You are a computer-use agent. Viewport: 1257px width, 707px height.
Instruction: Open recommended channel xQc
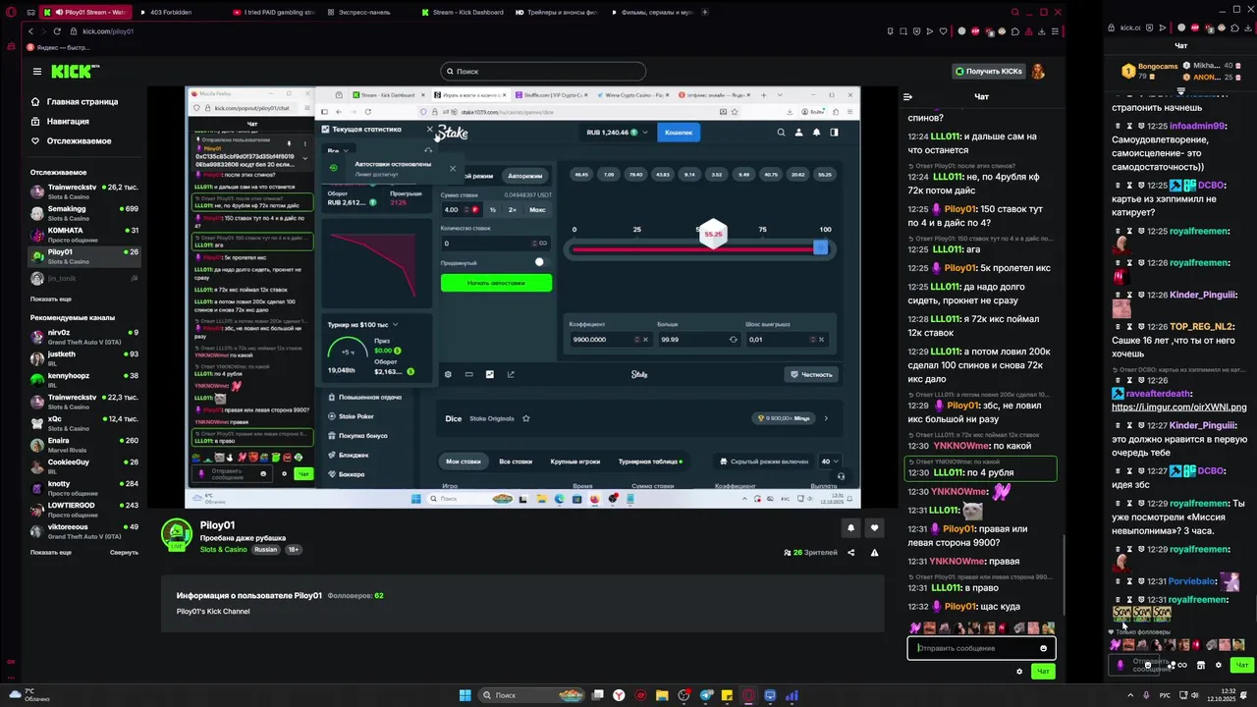click(84, 422)
